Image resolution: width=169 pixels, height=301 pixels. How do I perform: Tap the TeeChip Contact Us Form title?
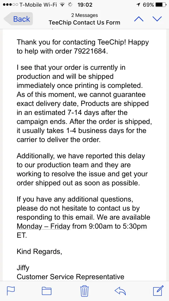(84, 23)
